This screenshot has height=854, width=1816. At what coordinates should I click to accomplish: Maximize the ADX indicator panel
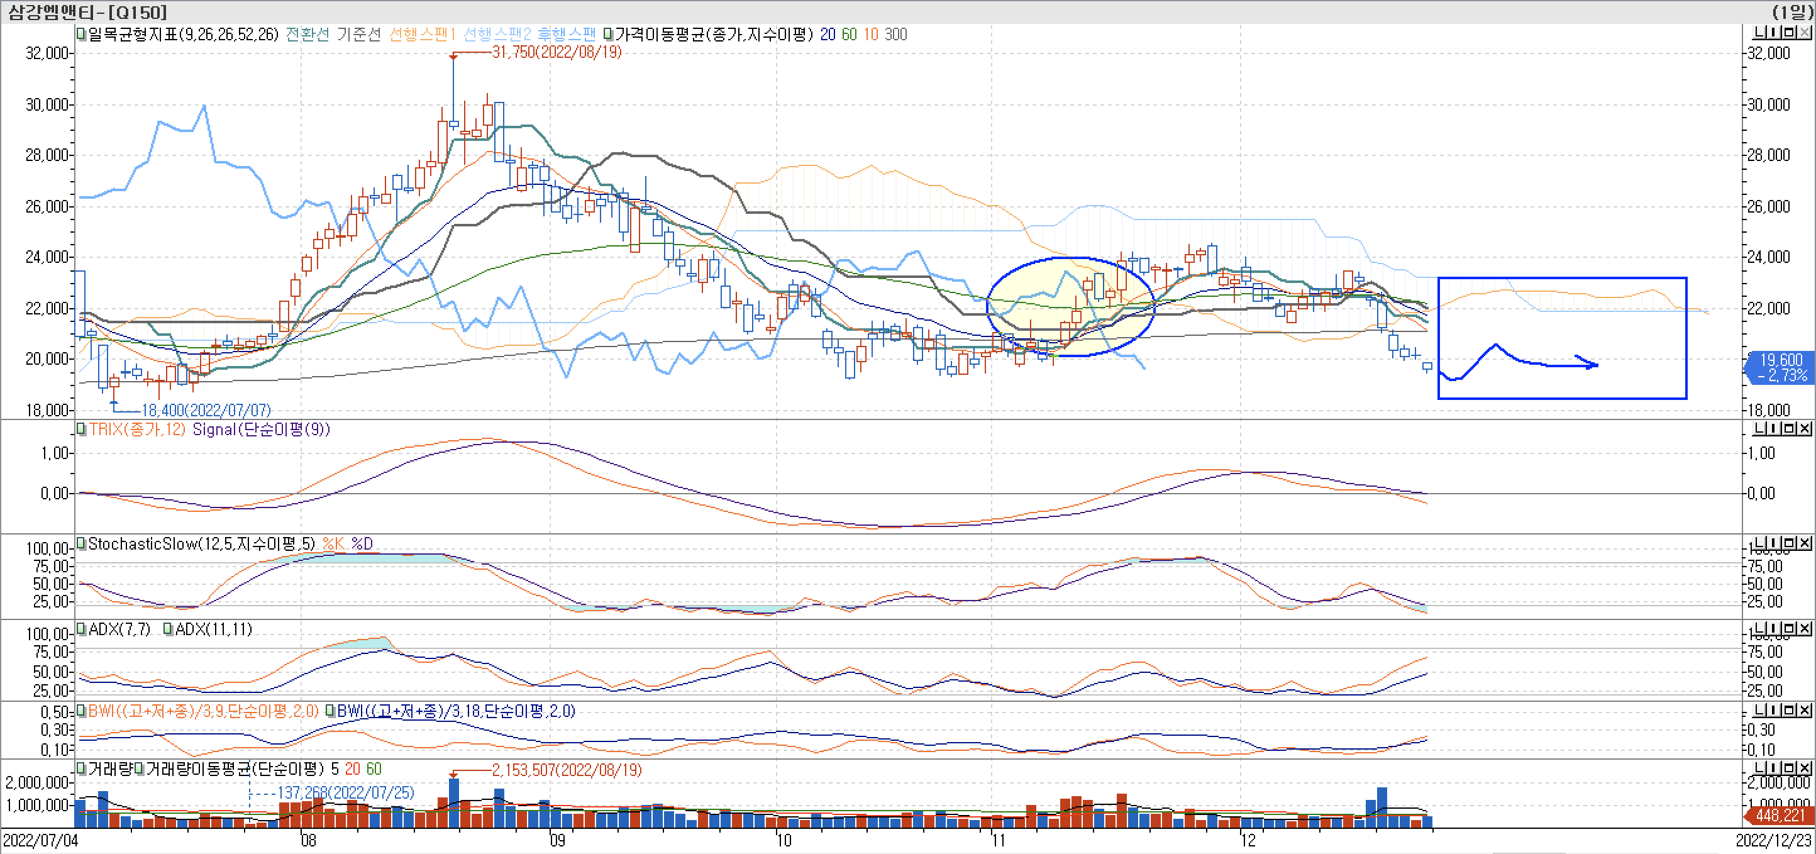tap(1790, 628)
